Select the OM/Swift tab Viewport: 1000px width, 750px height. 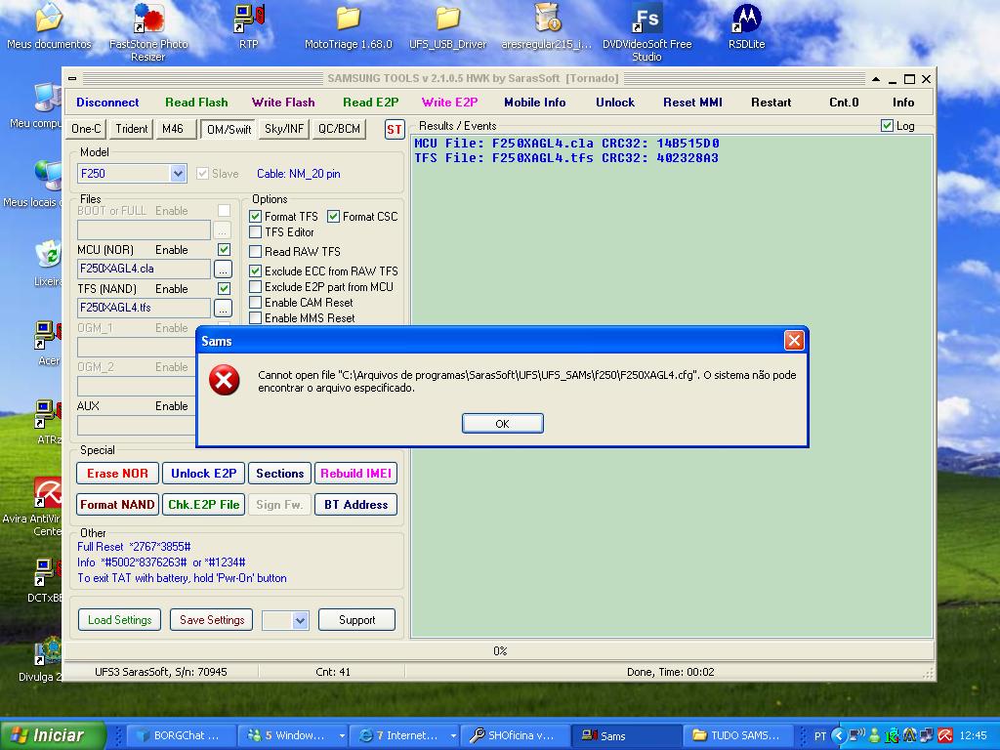click(x=229, y=130)
